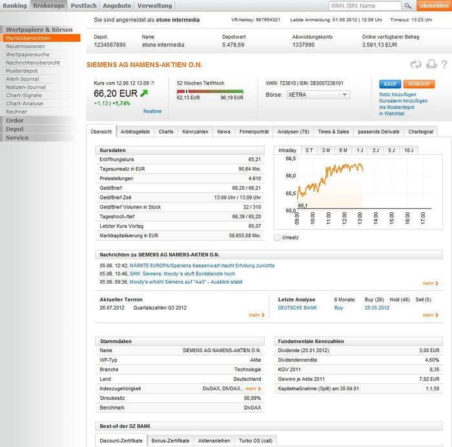The width and height of the screenshot is (452, 447).
Task: Click the WKN, ISIN, Name search field
Action: pyautogui.click(x=365, y=6)
